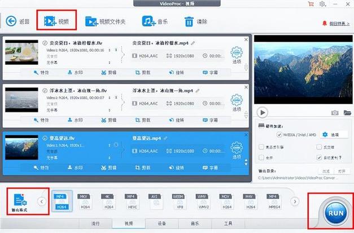Rename output 炎炎夏日，冰镇柠檬水.mp4 with pencil icon
Screen dimensions: 354x233
(x=193, y=43)
